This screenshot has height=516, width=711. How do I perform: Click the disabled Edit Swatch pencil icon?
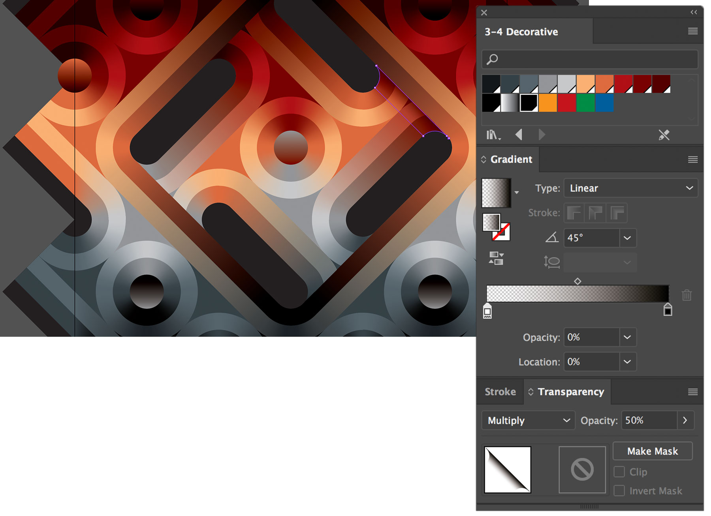tap(664, 135)
